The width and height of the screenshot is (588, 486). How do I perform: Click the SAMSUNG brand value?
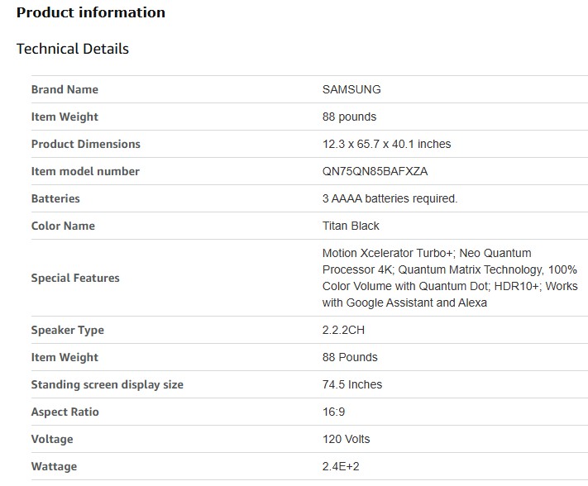point(351,89)
